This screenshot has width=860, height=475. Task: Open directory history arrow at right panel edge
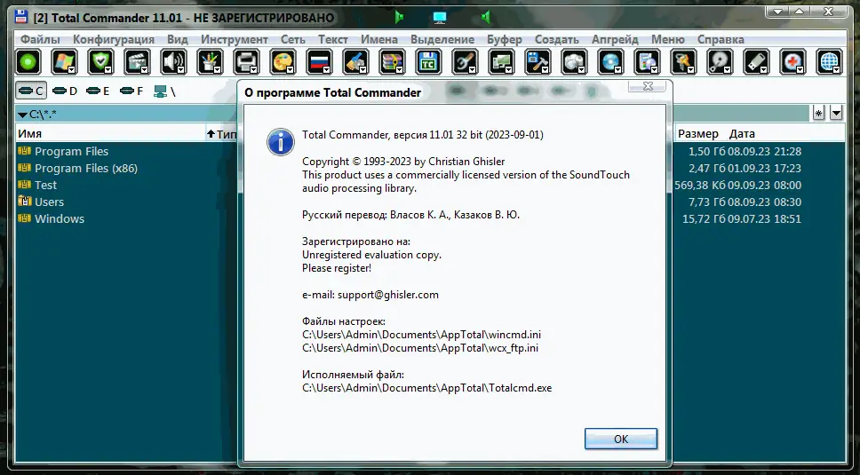point(836,114)
